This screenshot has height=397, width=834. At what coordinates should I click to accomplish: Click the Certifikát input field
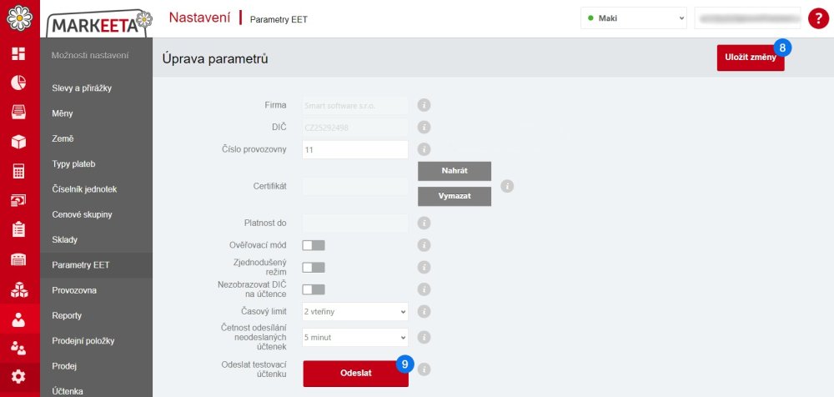click(x=354, y=186)
